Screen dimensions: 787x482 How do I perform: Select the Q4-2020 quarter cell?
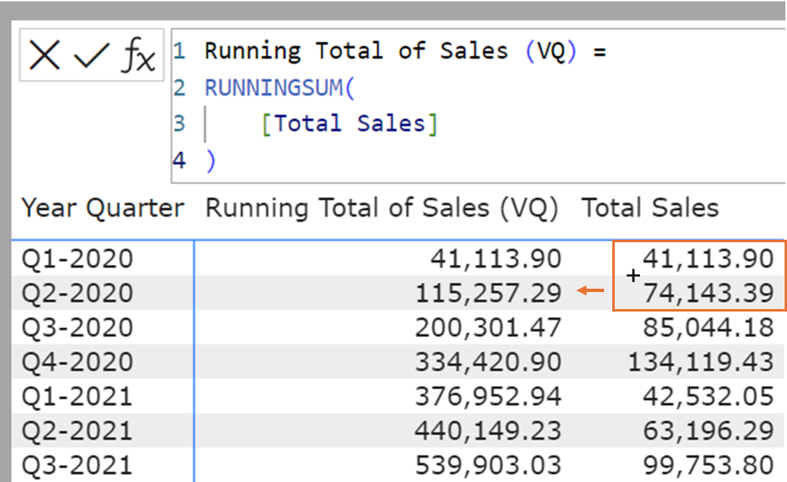(x=77, y=361)
